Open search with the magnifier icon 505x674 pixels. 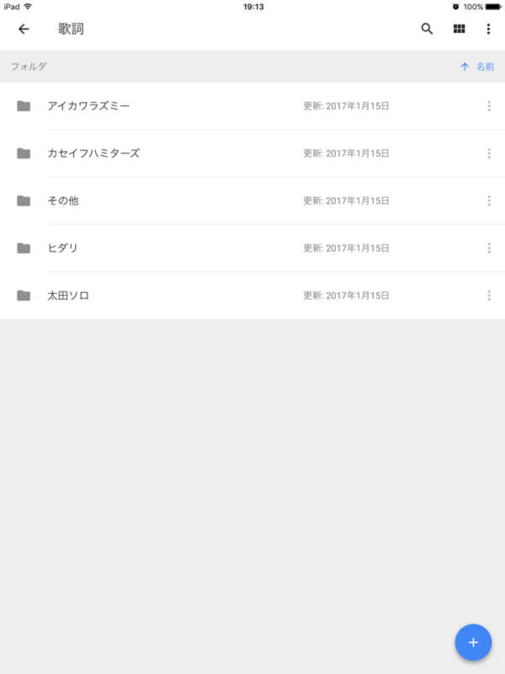point(427,29)
